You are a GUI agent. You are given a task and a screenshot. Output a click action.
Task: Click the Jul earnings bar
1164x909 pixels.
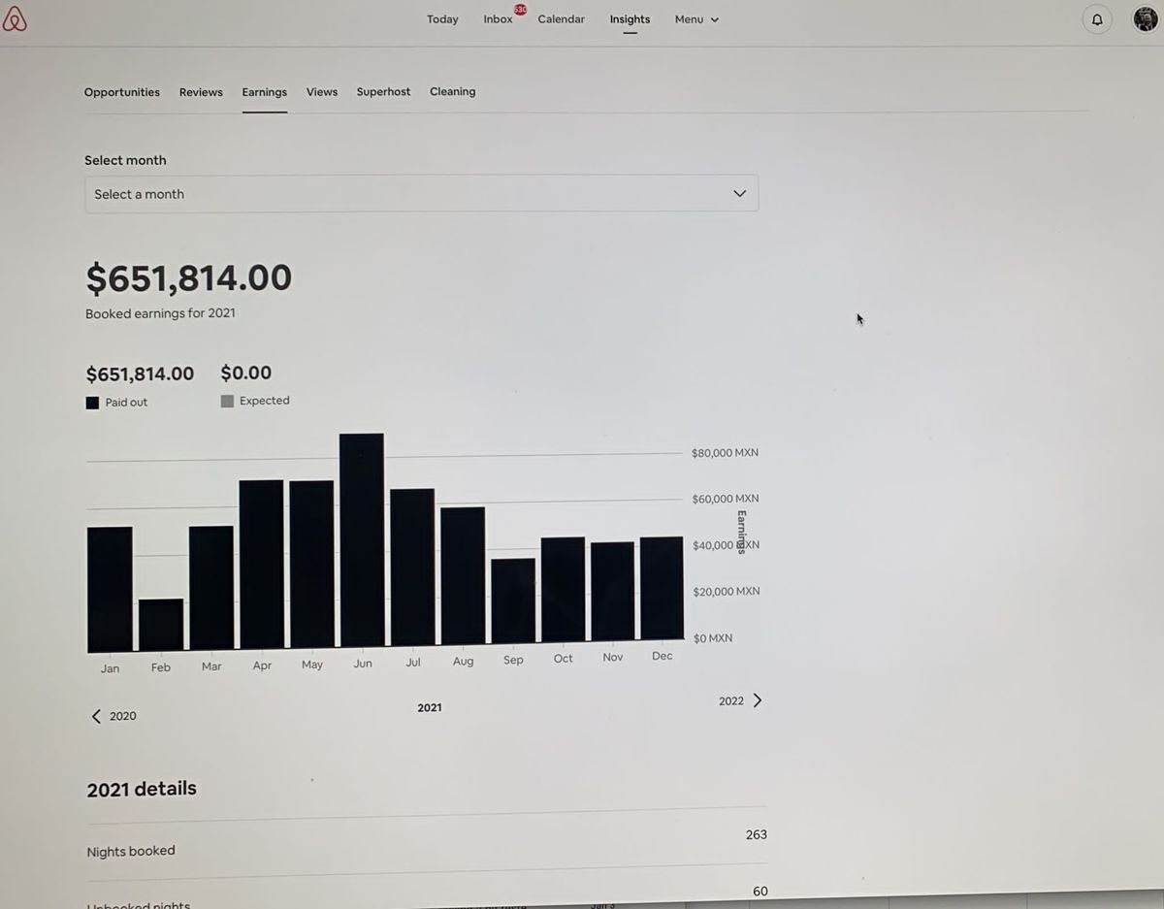[x=412, y=568]
